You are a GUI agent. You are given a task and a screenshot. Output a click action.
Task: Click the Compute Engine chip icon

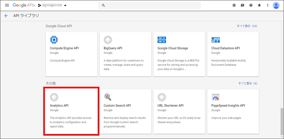click(x=54, y=40)
